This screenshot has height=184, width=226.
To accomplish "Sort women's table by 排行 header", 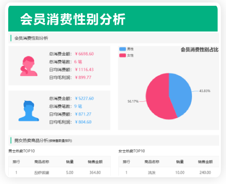I will point(127,162).
